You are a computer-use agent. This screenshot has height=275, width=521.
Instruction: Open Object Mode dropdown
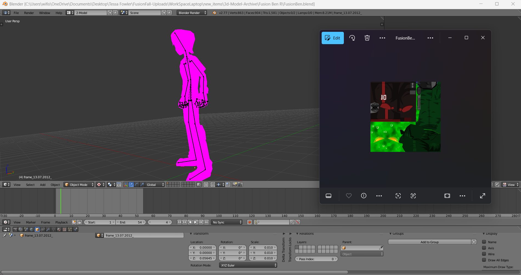(79, 185)
